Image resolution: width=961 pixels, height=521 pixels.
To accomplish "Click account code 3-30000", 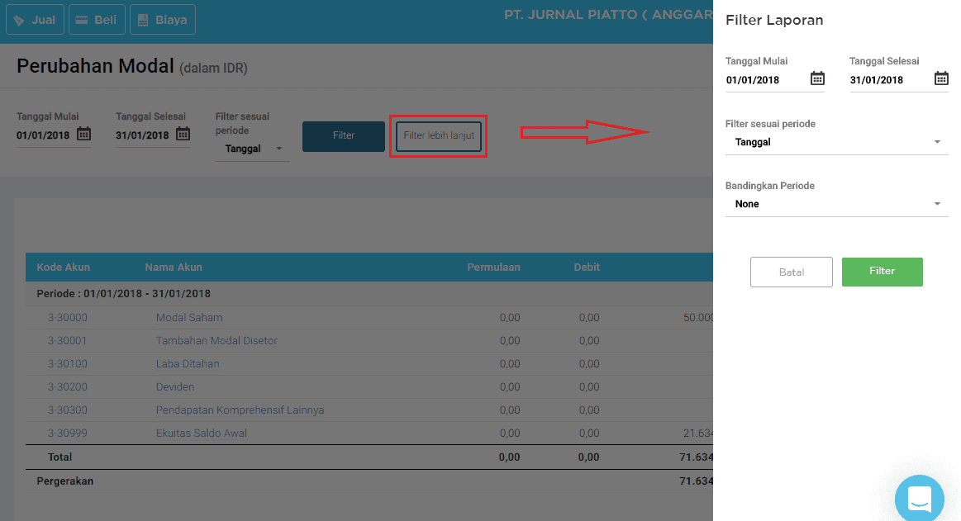I will 68,318.
